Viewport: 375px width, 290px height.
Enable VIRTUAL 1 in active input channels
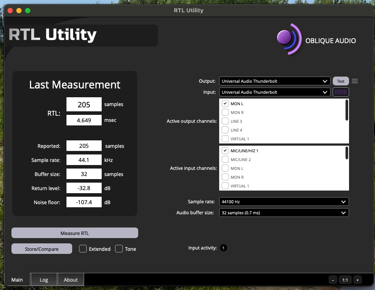pos(225,186)
